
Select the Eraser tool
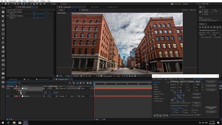37,4
